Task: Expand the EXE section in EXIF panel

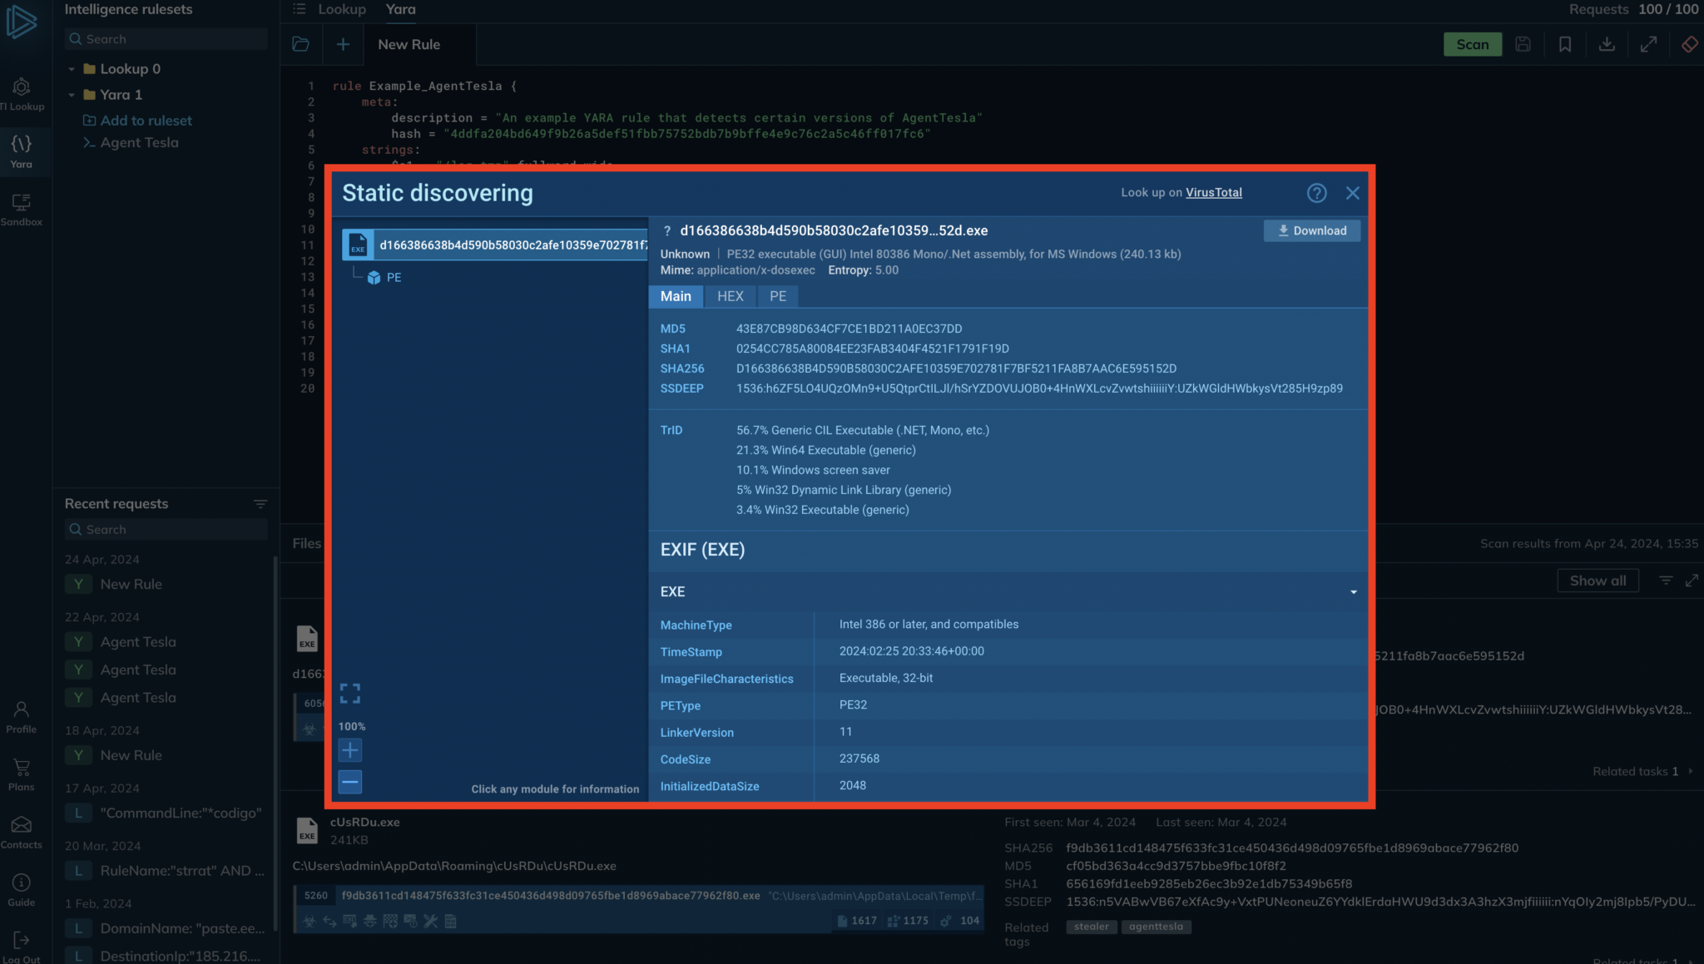Action: 1353,591
